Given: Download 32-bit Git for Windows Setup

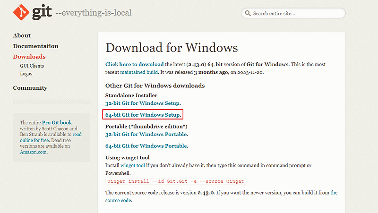Looking at the screenshot, I should [142, 103].
